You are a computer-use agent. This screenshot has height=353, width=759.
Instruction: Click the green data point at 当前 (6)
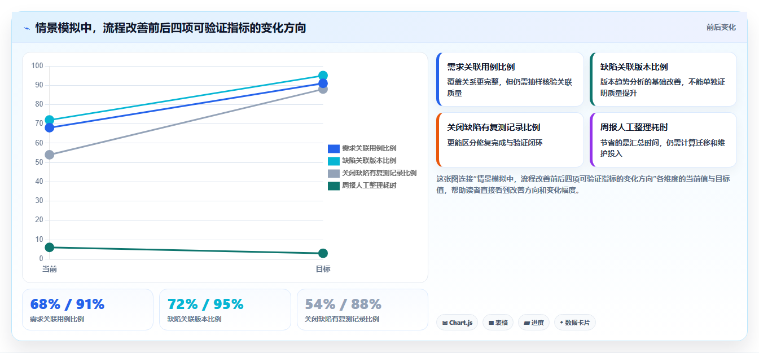[50, 247]
